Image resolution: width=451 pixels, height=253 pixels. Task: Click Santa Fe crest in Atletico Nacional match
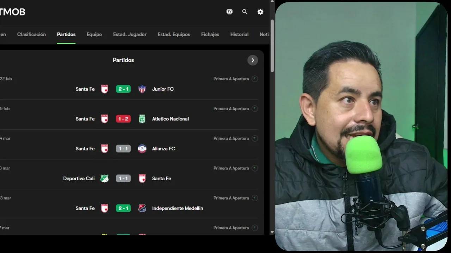(x=104, y=119)
